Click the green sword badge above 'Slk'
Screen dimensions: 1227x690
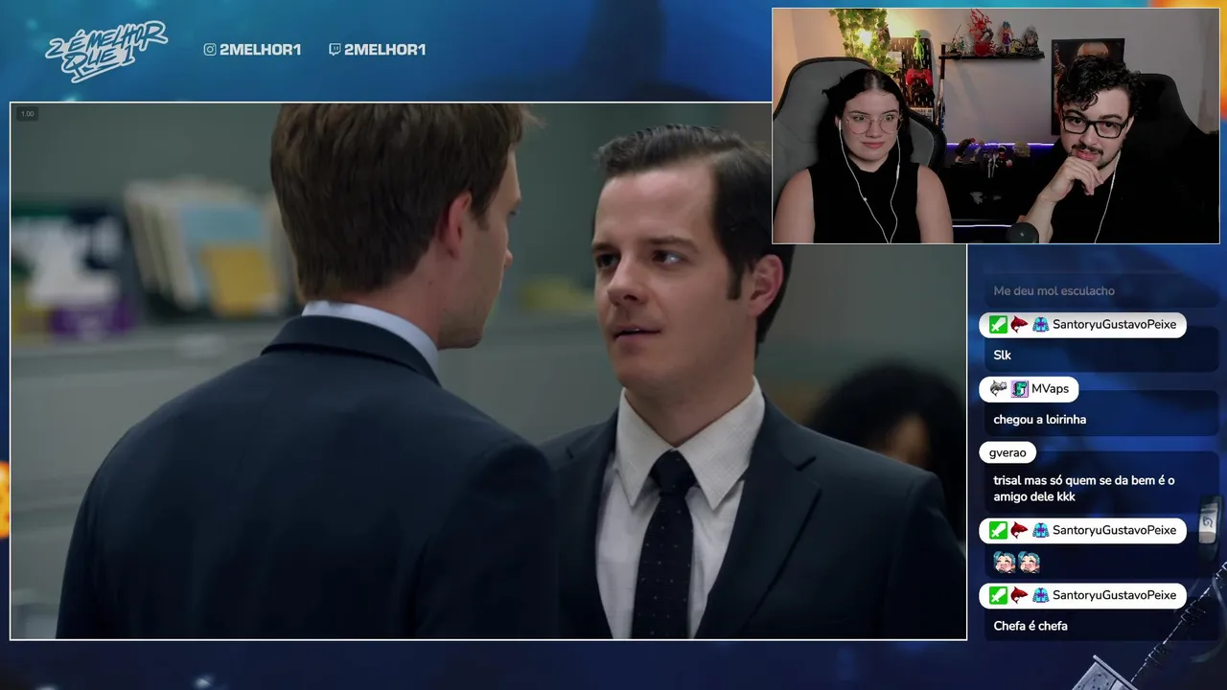998,325
